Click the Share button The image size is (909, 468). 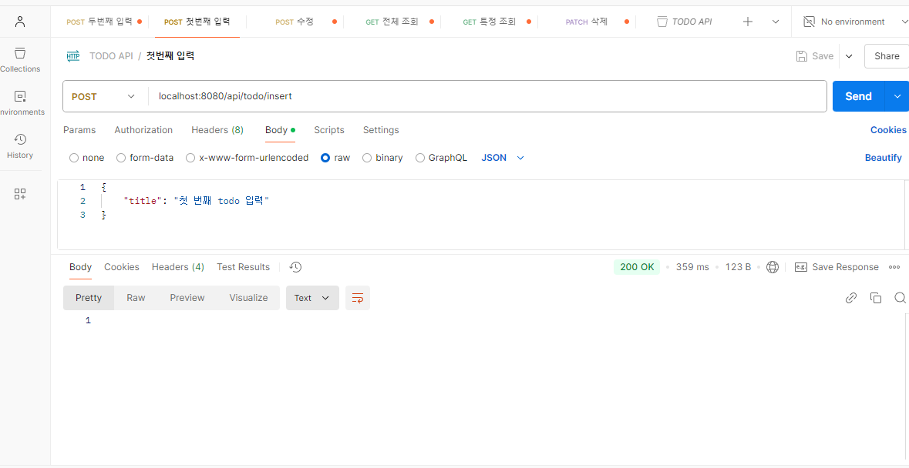[x=887, y=56]
